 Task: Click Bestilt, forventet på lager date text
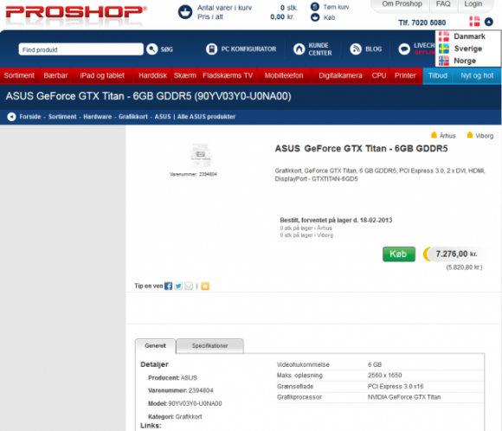click(x=336, y=220)
